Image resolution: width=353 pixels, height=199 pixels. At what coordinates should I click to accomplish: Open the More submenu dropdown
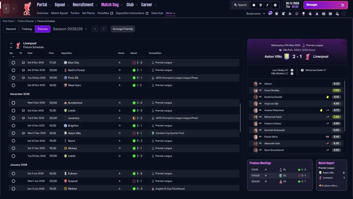pyautogui.click(x=170, y=13)
